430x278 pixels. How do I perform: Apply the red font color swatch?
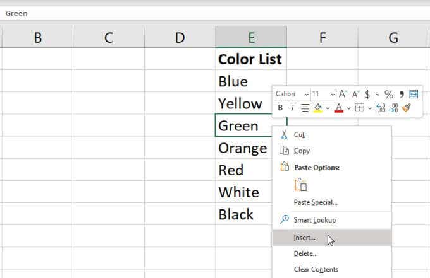338,108
